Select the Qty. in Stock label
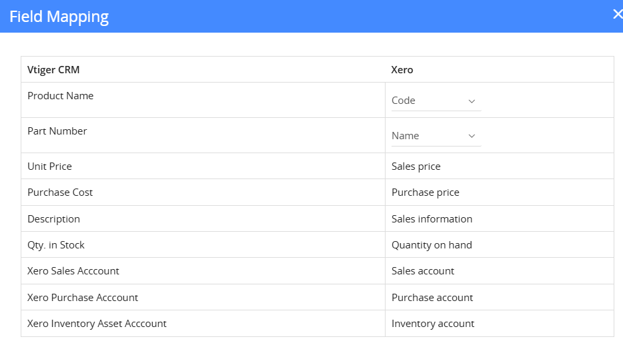 click(56, 245)
